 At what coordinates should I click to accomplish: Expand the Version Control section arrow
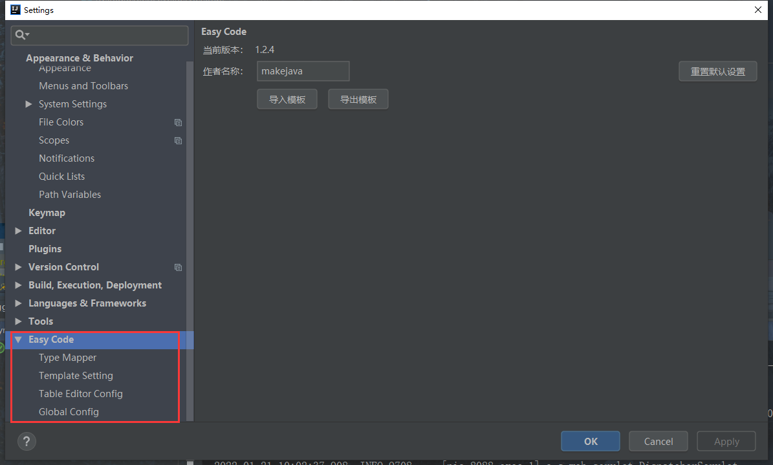(18, 266)
